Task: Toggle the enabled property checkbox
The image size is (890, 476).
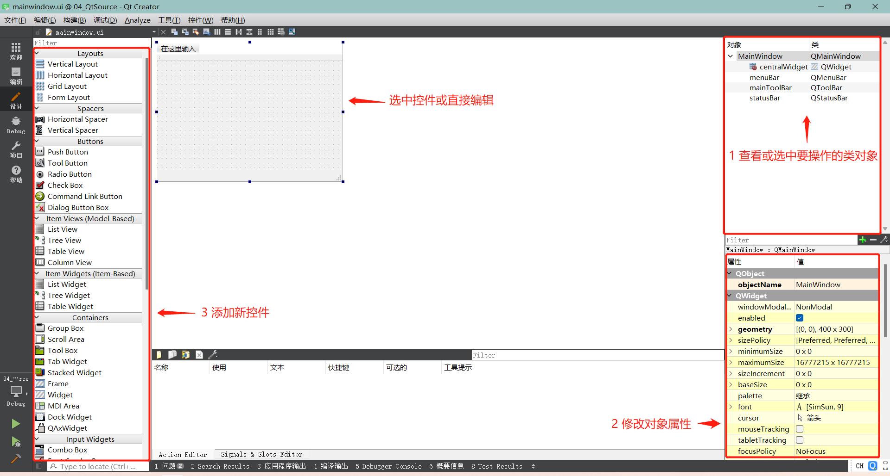Action: point(800,318)
